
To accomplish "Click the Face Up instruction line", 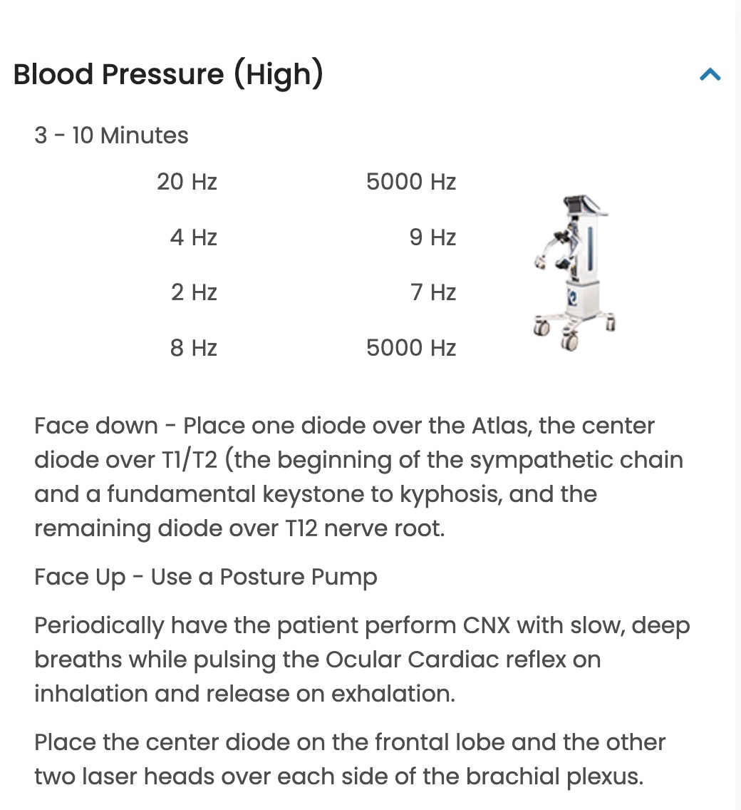I will 205,577.
